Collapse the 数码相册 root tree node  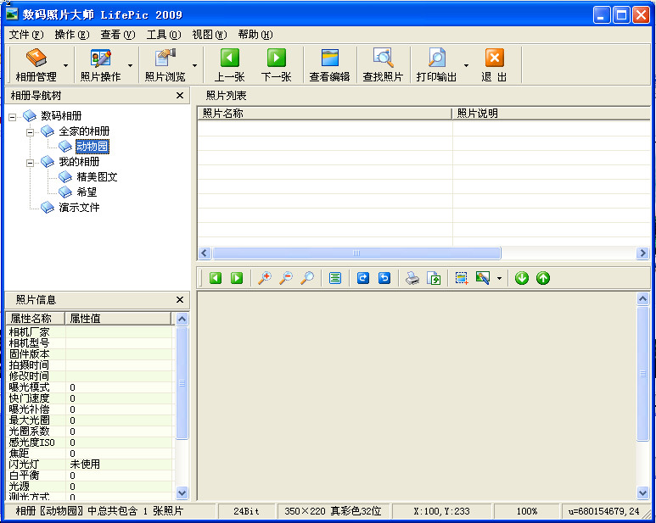13,117
